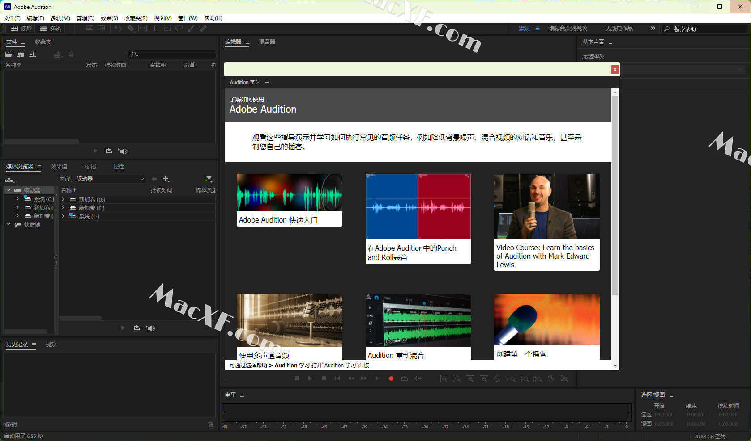Screen dimensions: 751x441
Task: Select the Time Selection tool
Action: (154, 28)
